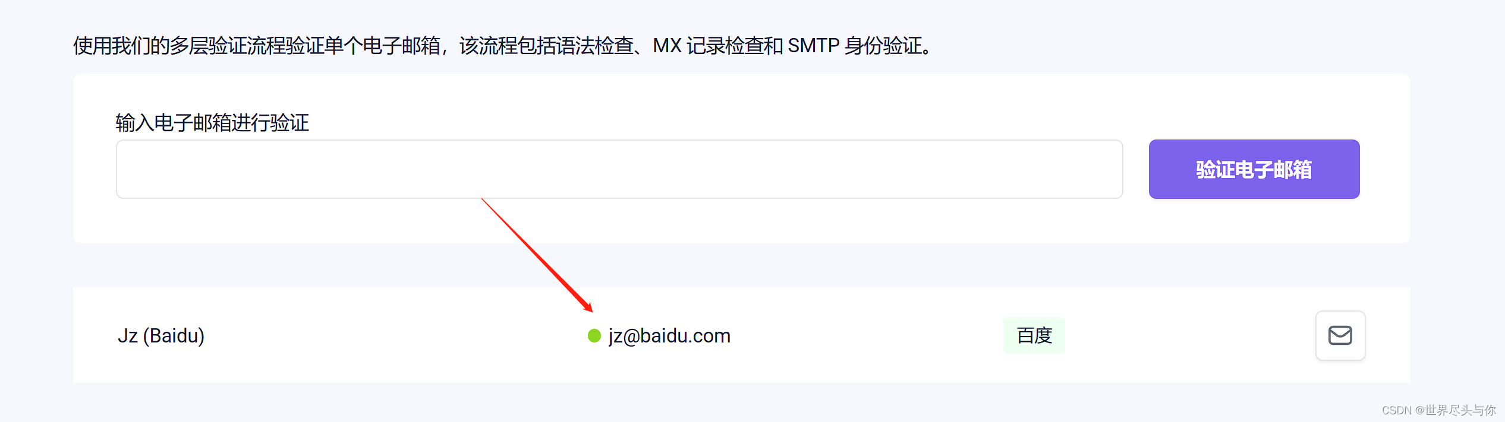1505x422 pixels.
Task: Click the MX 记录检查 text in the description
Action: [x=708, y=46]
